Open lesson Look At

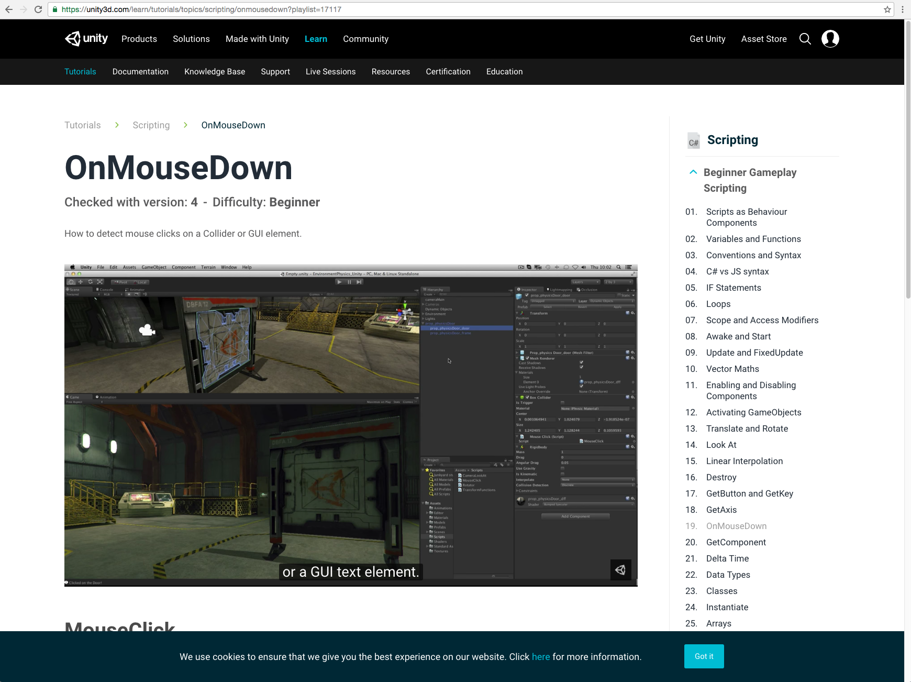coord(721,445)
